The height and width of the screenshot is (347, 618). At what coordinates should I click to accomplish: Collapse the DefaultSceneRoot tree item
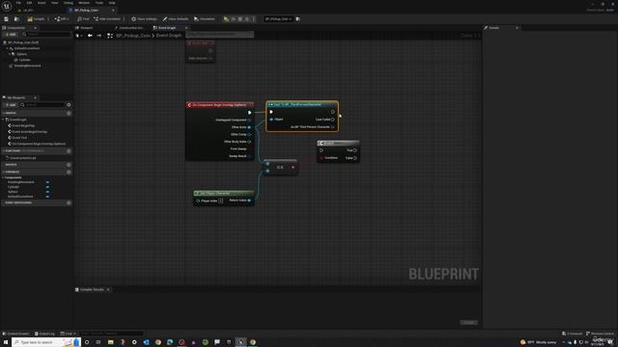coord(7,48)
